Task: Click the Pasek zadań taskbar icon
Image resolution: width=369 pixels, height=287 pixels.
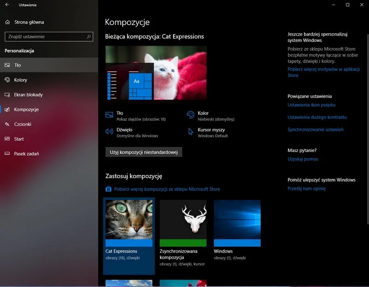Action: (x=7, y=154)
